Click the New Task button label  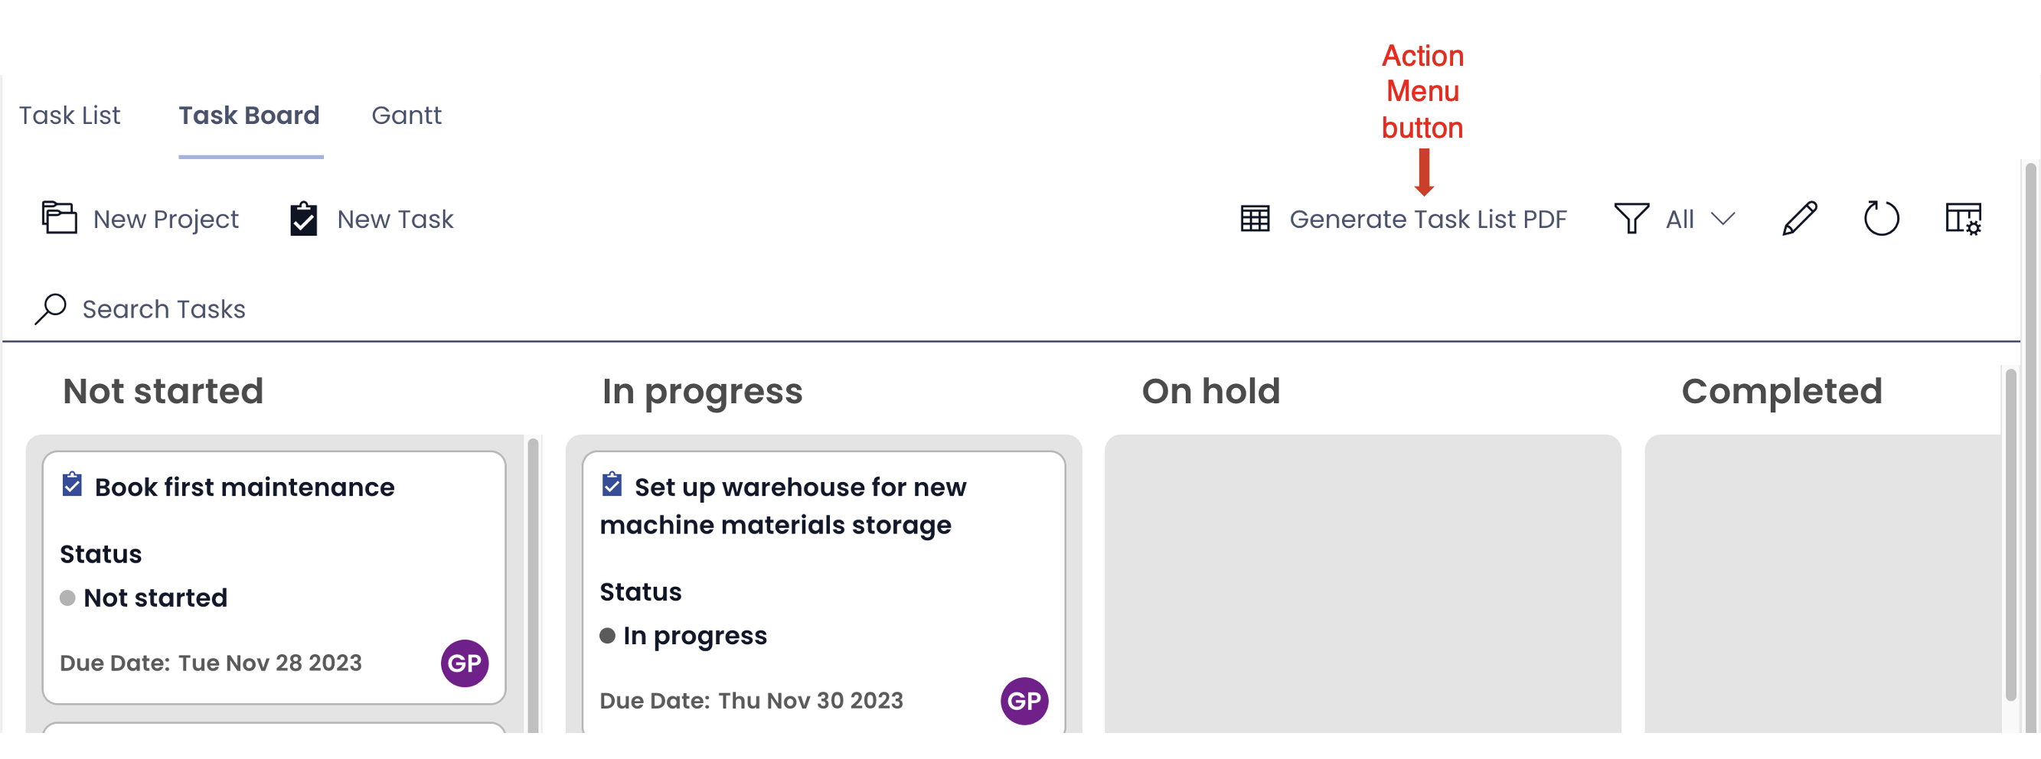[x=395, y=220]
